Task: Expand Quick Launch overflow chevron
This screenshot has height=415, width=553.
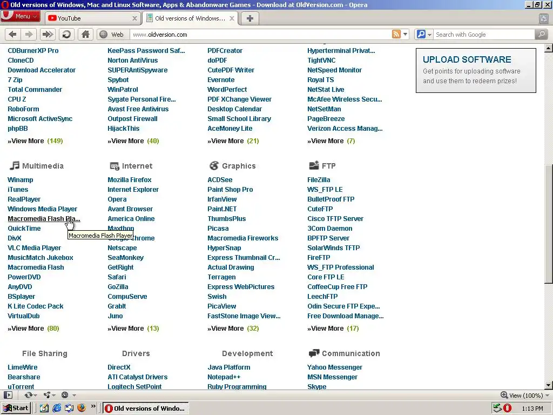Action: pos(93,406)
